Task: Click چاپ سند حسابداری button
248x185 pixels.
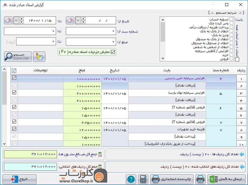Action: click(172, 179)
